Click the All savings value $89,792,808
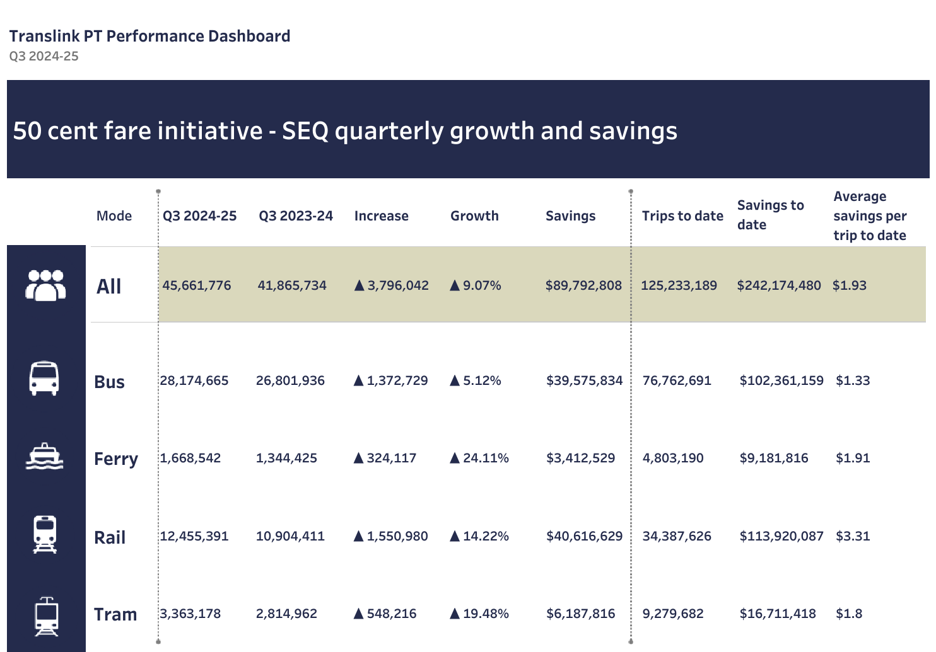Screen dimensions: 936x652 point(583,285)
